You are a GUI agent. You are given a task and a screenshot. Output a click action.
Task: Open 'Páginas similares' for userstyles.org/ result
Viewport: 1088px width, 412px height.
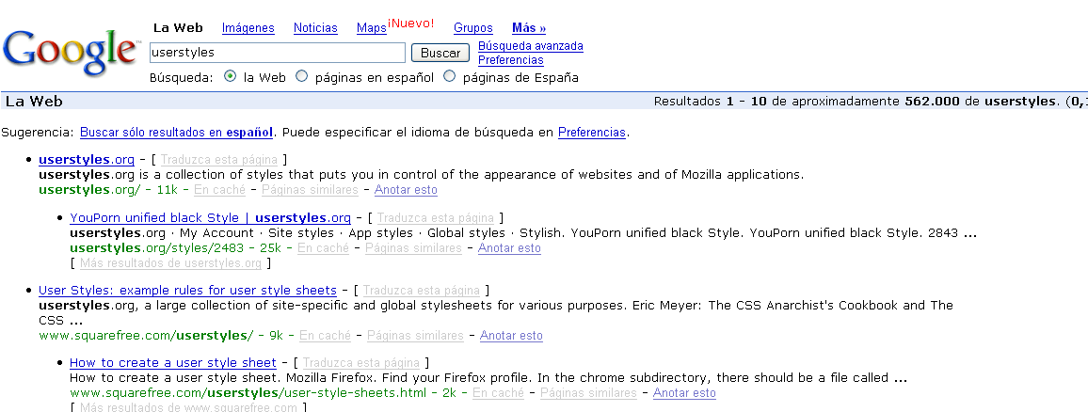point(310,189)
